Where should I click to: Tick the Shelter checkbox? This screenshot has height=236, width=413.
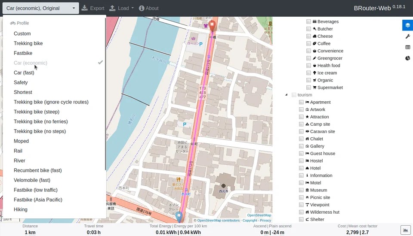301,219
